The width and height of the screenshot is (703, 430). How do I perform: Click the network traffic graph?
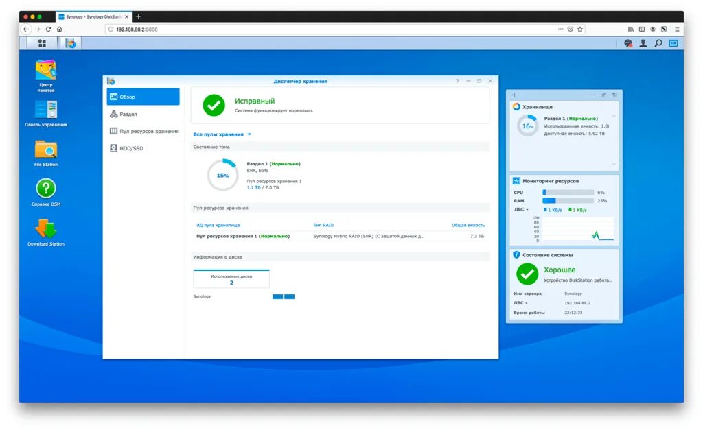578,229
